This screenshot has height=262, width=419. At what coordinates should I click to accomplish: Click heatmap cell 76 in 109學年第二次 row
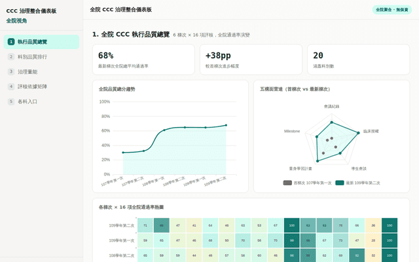coord(340,225)
